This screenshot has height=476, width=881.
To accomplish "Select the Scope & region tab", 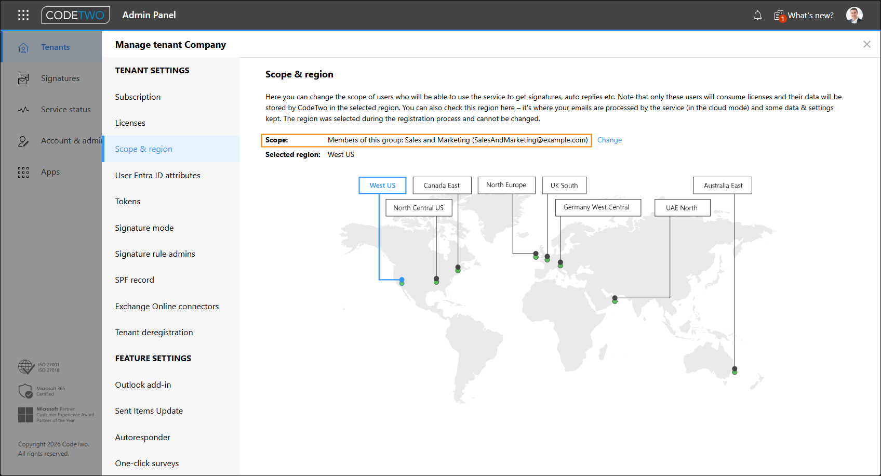I will pyautogui.click(x=170, y=149).
